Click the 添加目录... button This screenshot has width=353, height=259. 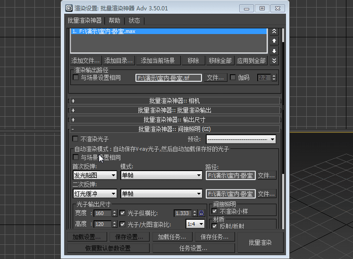(118, 60)
